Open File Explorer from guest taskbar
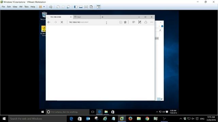Screen dimensions: 218x122 click(106, 112)
